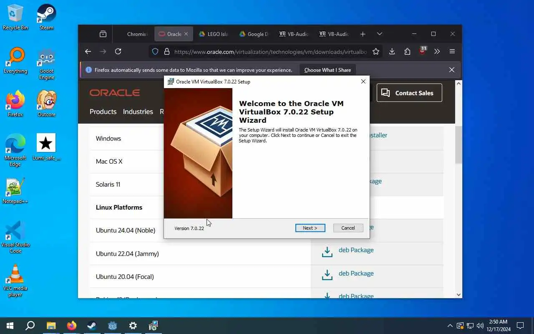Screen dimensions: 534x334
Task: View site security padlock info
Action: 166,51
